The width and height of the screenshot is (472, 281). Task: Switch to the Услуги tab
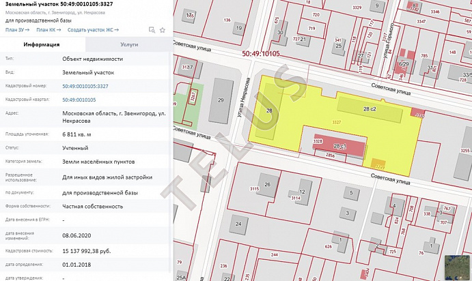pyautogui.click(x=129, y=44)
